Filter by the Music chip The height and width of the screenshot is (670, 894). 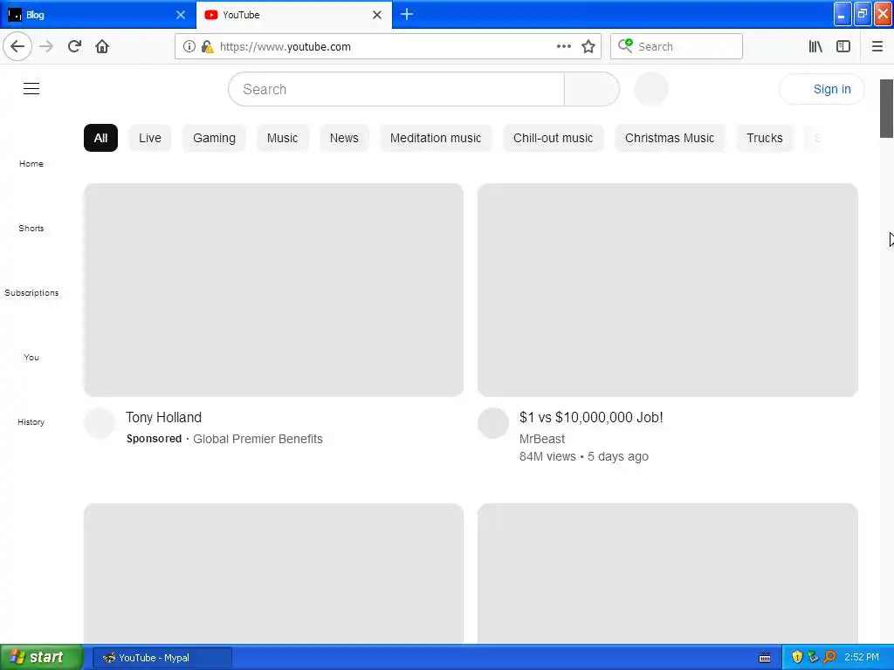pyautogui.click(x=282, y=138)
